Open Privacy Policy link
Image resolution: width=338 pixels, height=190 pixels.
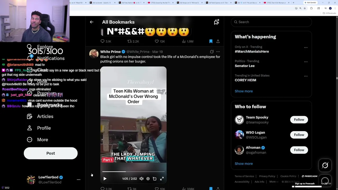[x=267, y=176]
